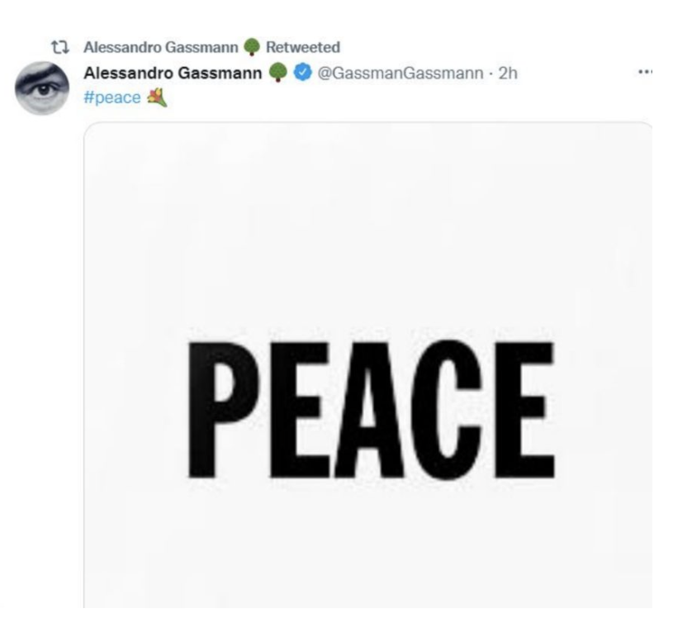The height and width of the screenshot is (618, 673).
Task: Click Alessandro Gassmann name in retweet header
Action: tap(161, 47)
